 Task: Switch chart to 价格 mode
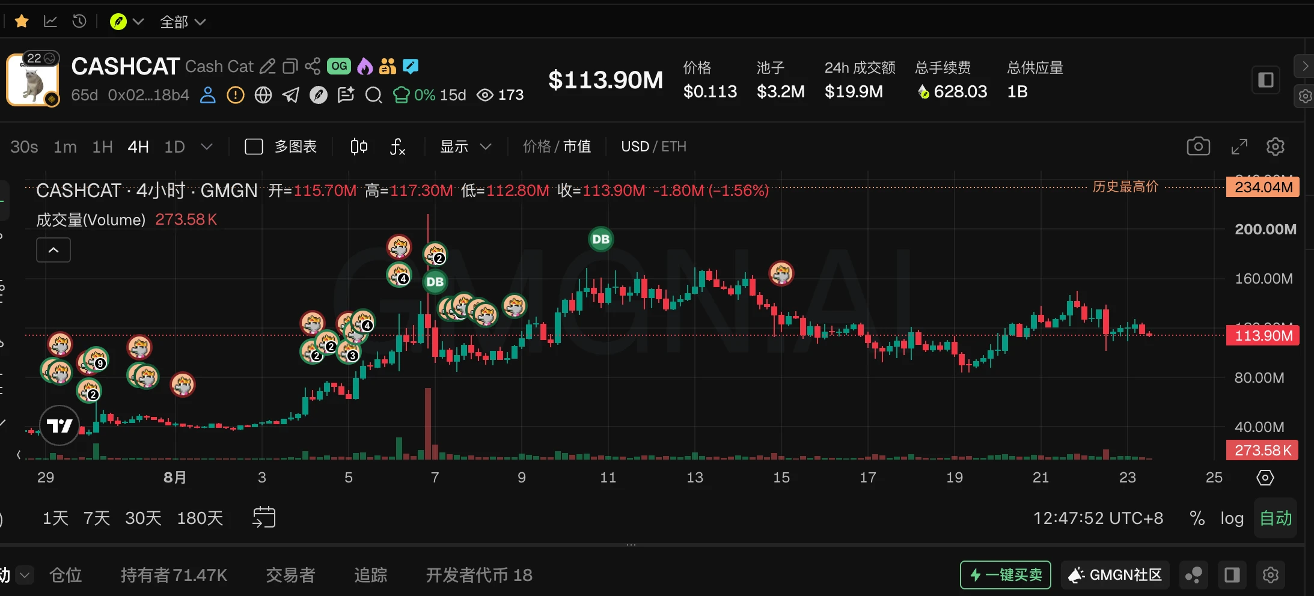pyautogui.click(x=537, y=147)
